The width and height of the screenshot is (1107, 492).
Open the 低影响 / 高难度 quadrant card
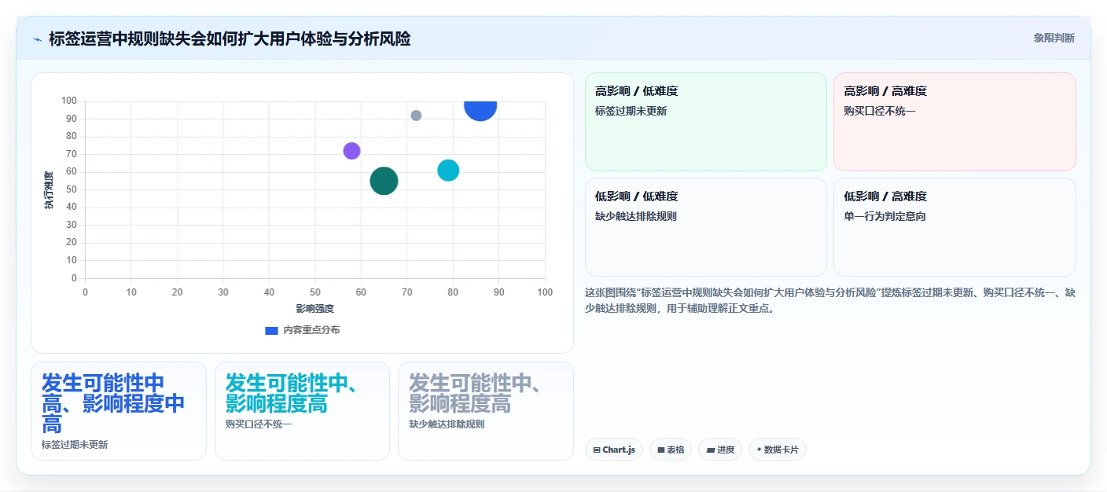[954, 227]
